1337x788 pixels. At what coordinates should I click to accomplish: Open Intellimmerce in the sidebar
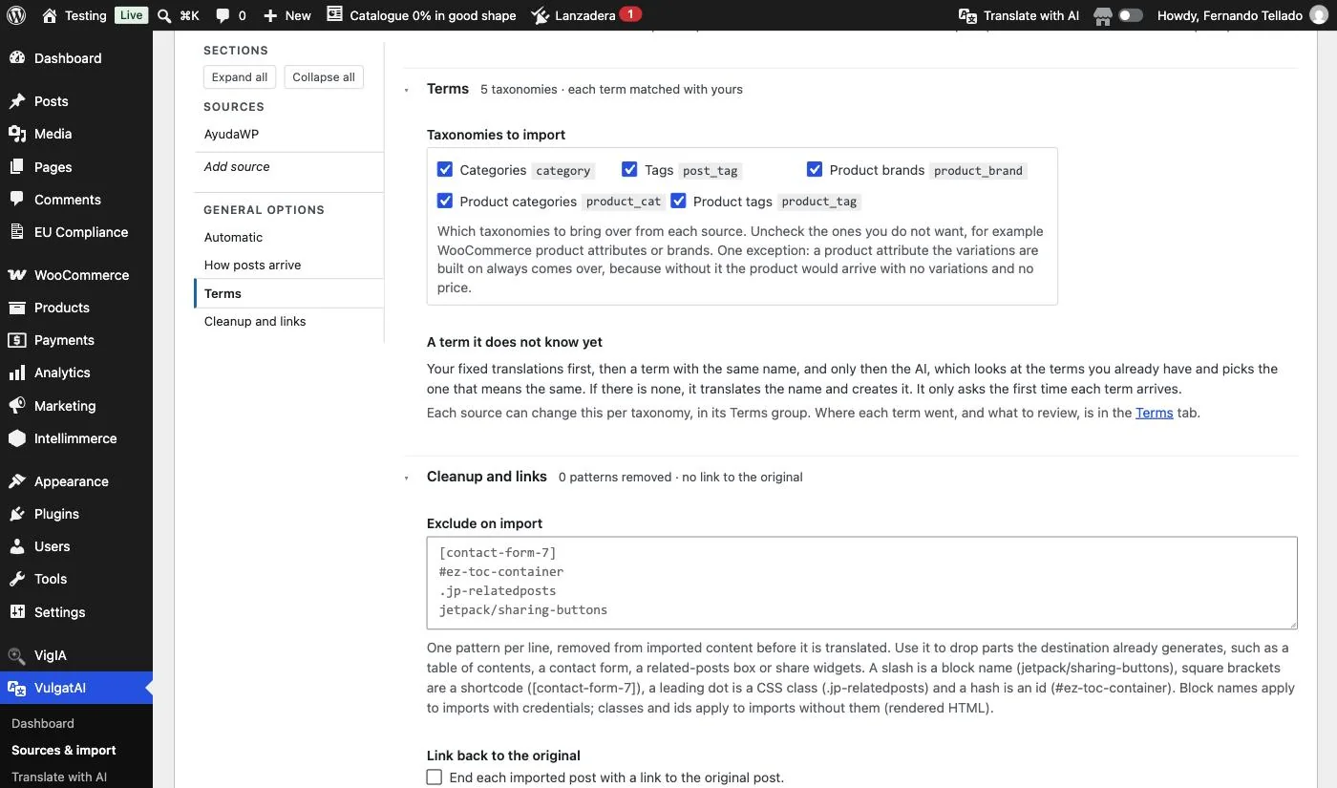click(x=76, y=438)
